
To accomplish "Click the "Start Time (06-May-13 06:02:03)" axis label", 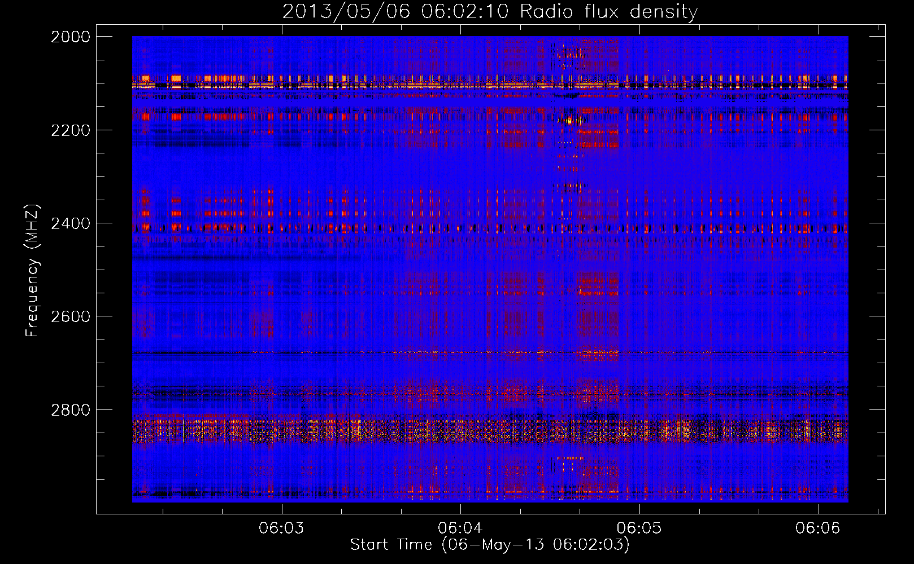I will (x=490, y=545).
